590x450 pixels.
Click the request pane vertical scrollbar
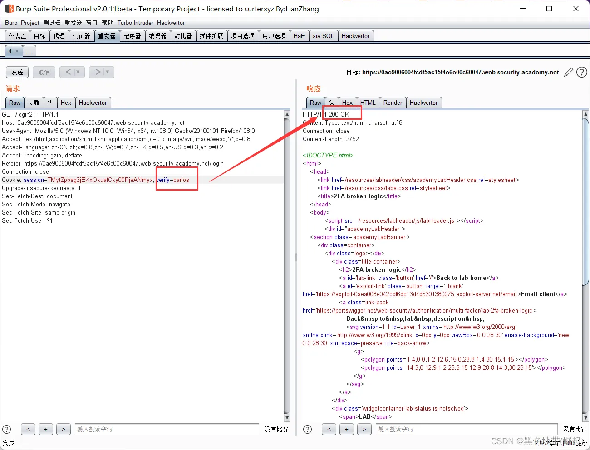(287, 266)
